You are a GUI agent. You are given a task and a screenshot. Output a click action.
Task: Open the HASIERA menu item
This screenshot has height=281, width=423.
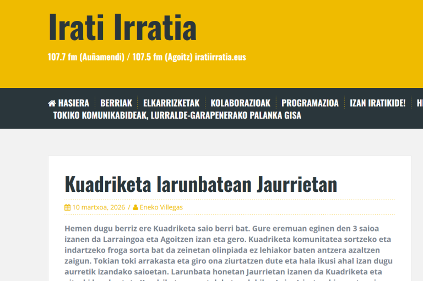click(x=73, y=103)
